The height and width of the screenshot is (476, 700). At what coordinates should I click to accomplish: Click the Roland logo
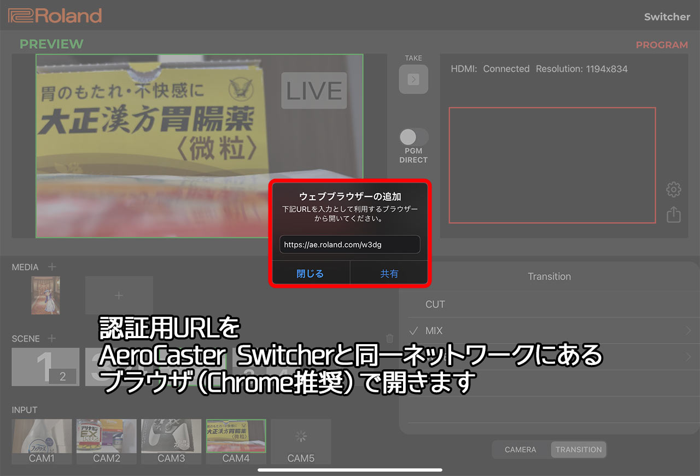point(55,15)
